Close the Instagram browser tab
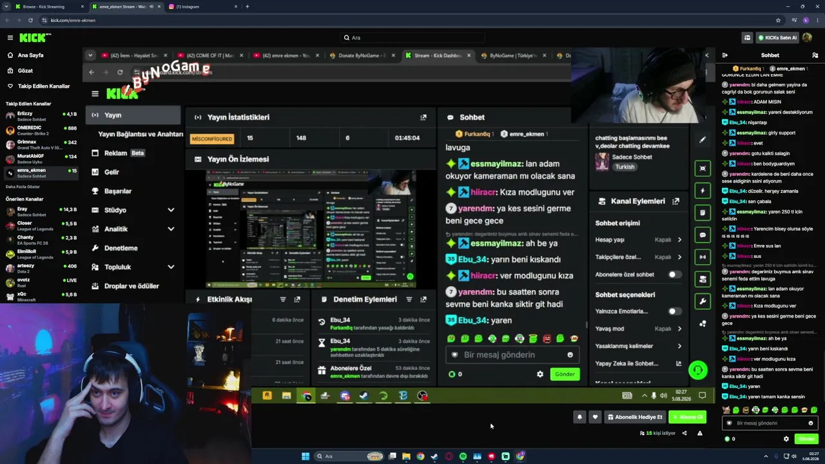Image resolution: width=825 pixels, height=464 pixels. [237, 6]
